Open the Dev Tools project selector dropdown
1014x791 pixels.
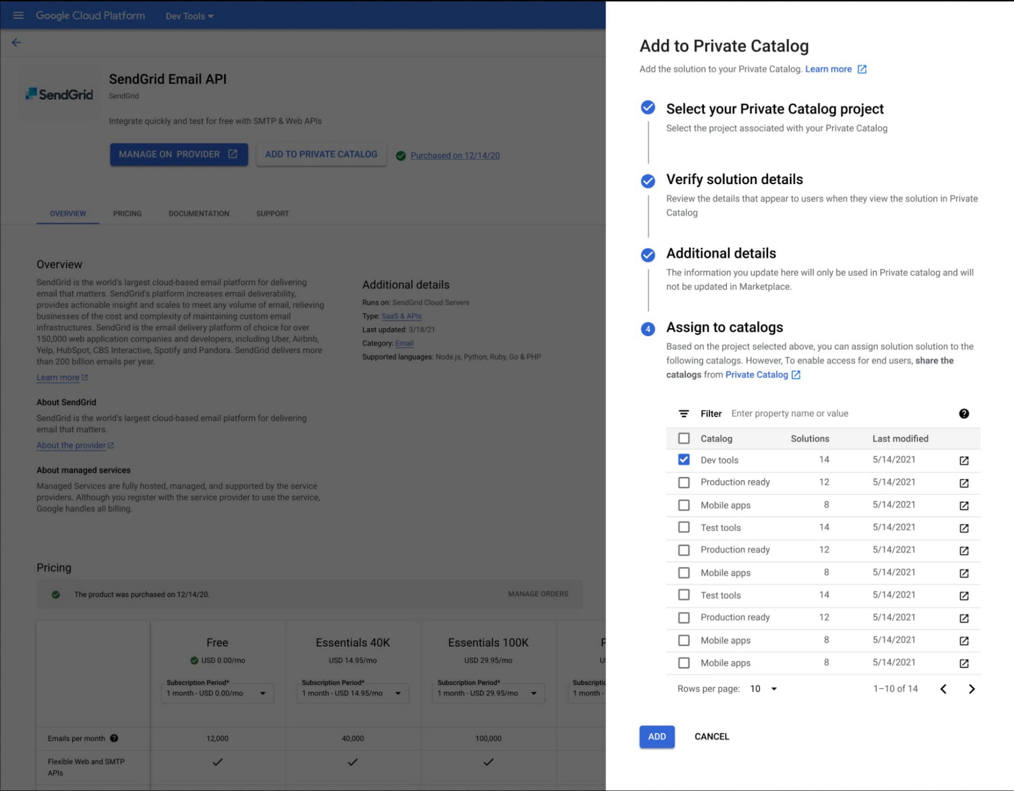click(x=190, y=16)
